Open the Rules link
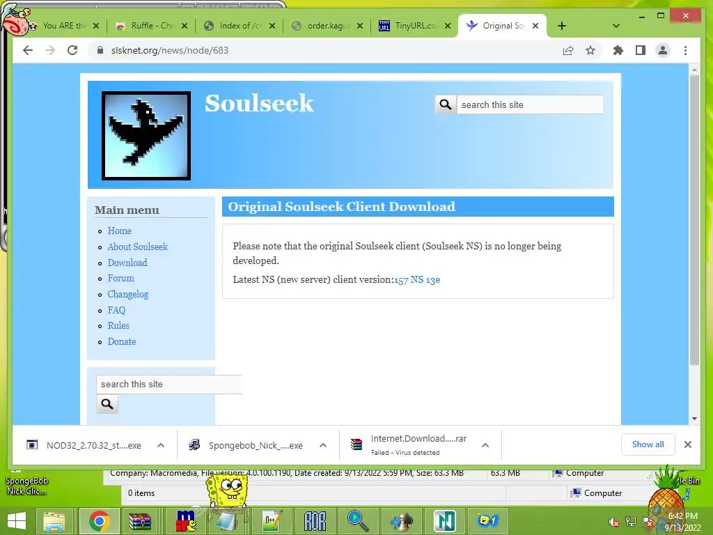 tap(118, 326)
